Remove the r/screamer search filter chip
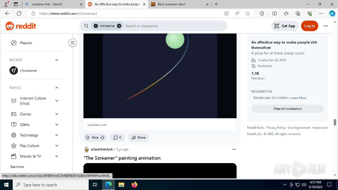Image resolution: width=338 pixels, height=190 pixels. [x=119, y=26]
